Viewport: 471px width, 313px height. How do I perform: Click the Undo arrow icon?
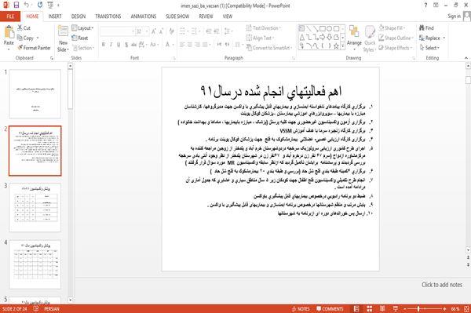click(27, 5)
